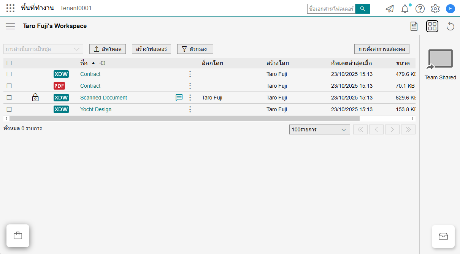This screenshot has height=254, width=460.
Task: Open the help question mark icon
Action: click(x=420, y=9)
